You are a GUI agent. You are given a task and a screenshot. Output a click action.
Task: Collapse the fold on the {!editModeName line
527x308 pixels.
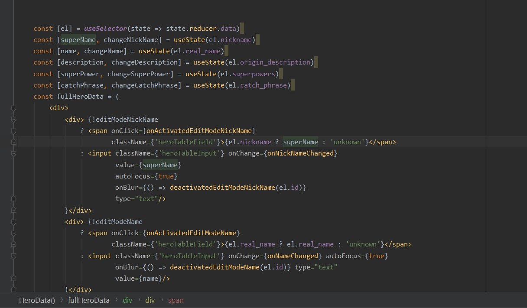pyautogui.click(x=13, y=221)
